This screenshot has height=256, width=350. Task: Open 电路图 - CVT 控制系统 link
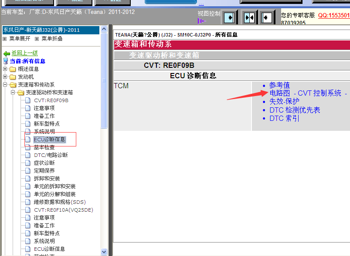point(308,93)
